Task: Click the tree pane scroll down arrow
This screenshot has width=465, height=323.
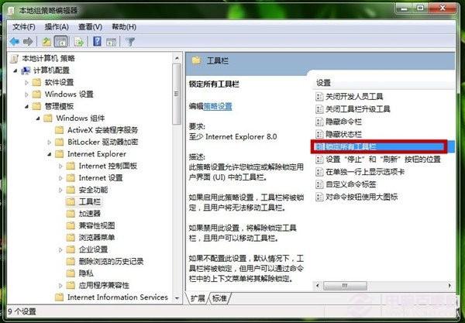Action: 177,297
